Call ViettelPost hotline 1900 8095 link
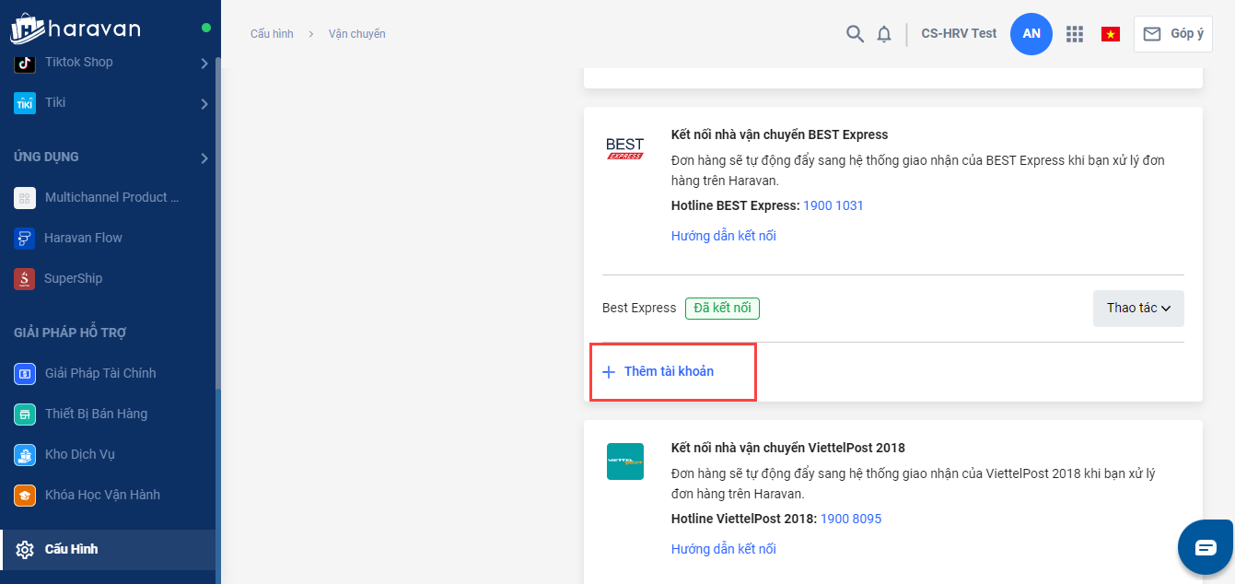Screen dimensions: 1235x584 pyautogui.click(x=851, y=519)
